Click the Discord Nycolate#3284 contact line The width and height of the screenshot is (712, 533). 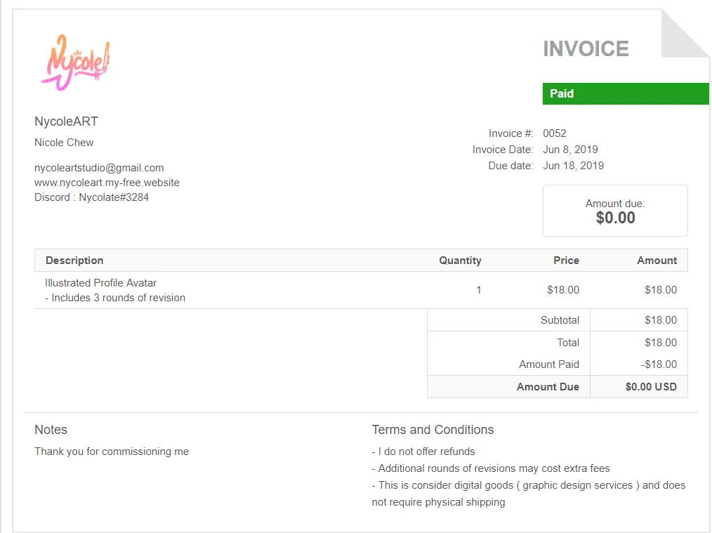tap(91, 197)
